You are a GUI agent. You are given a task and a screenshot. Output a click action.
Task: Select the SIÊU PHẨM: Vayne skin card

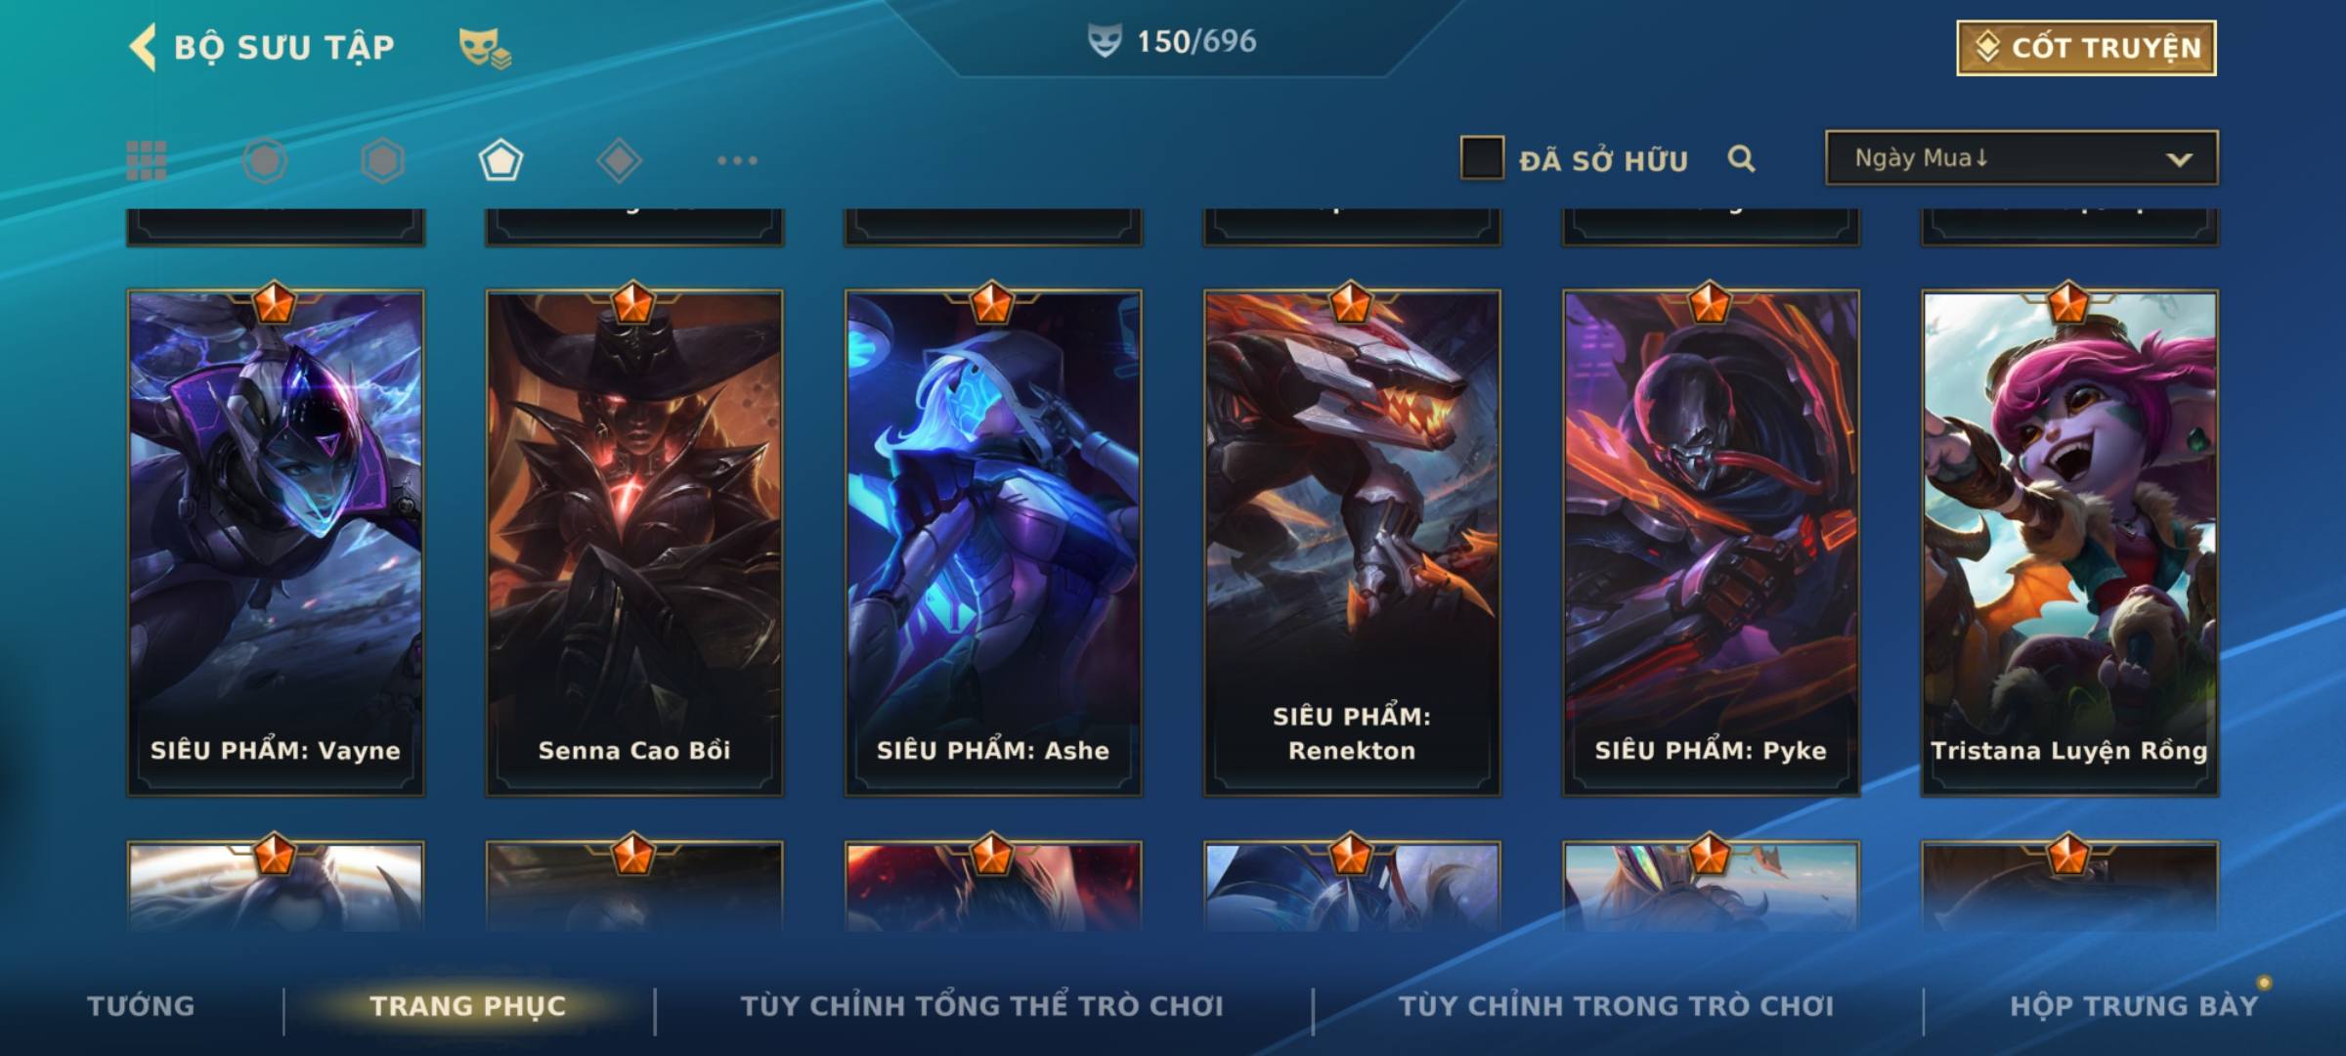pyautogui.click(x=276, y=543)
